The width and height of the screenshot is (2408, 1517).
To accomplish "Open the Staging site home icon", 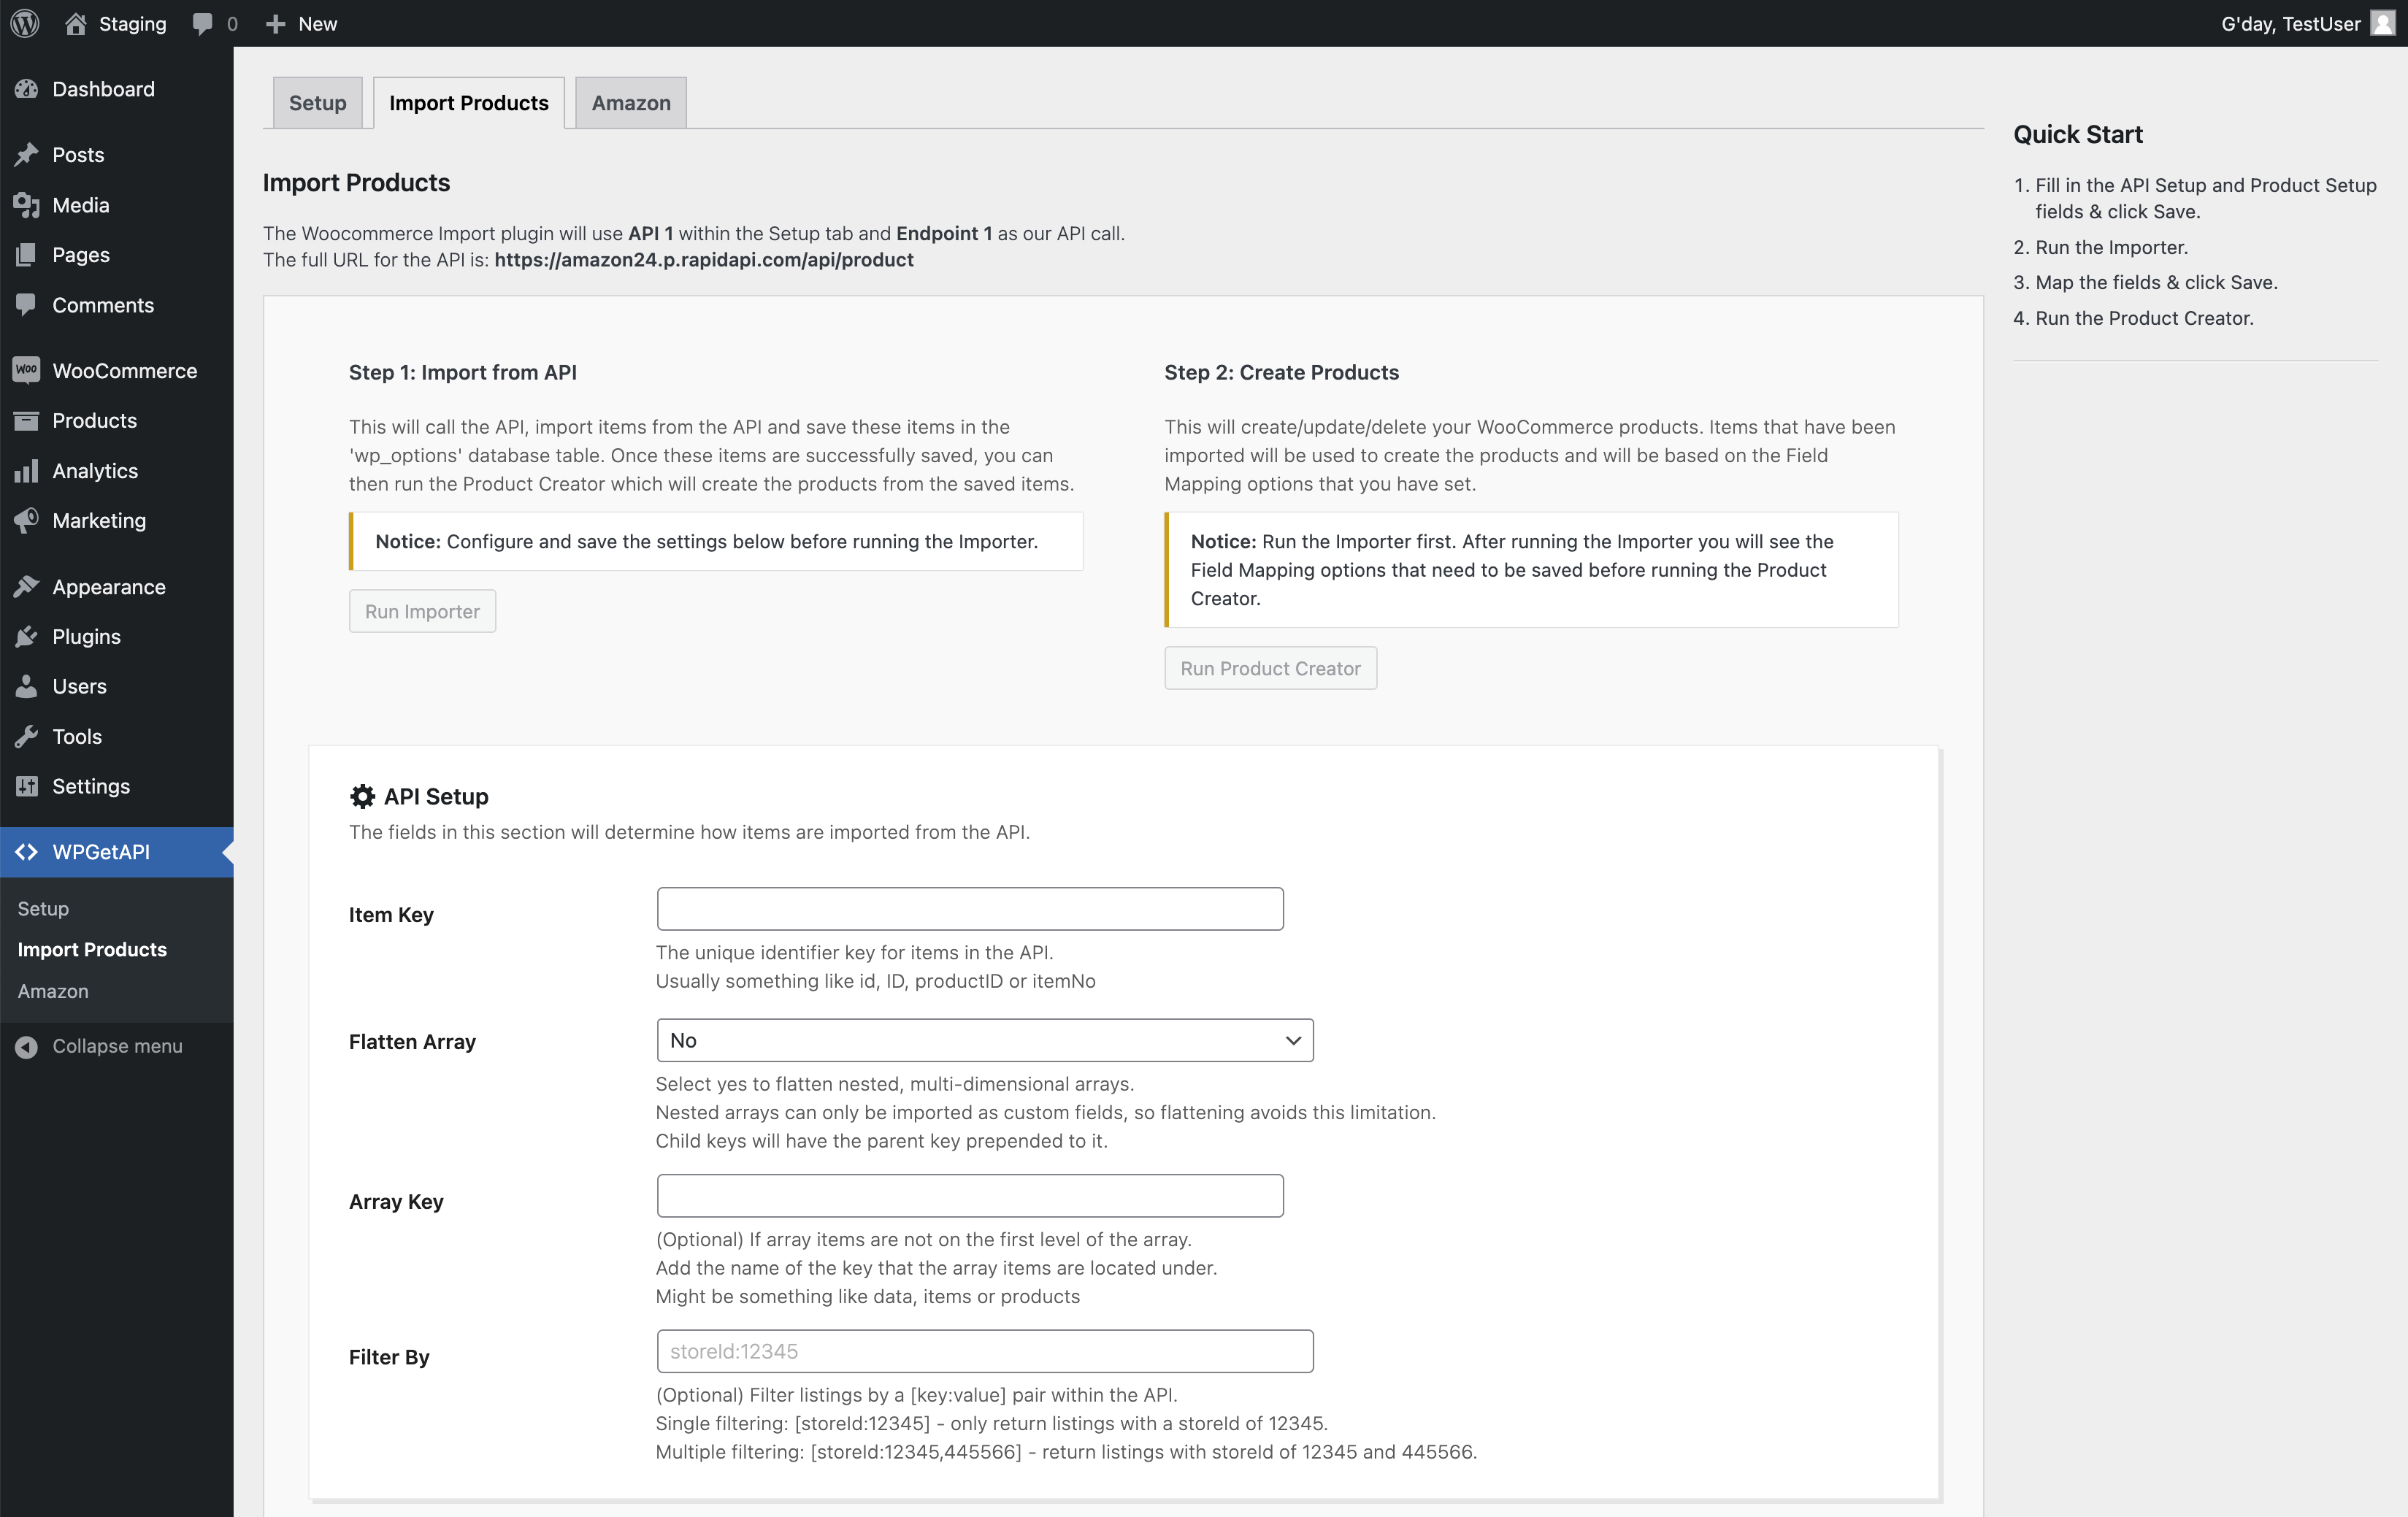I will coord(76,23).
